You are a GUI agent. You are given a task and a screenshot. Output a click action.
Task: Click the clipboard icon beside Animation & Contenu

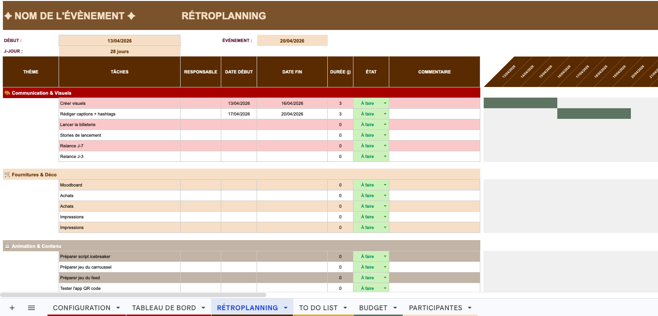click(7, 246)
